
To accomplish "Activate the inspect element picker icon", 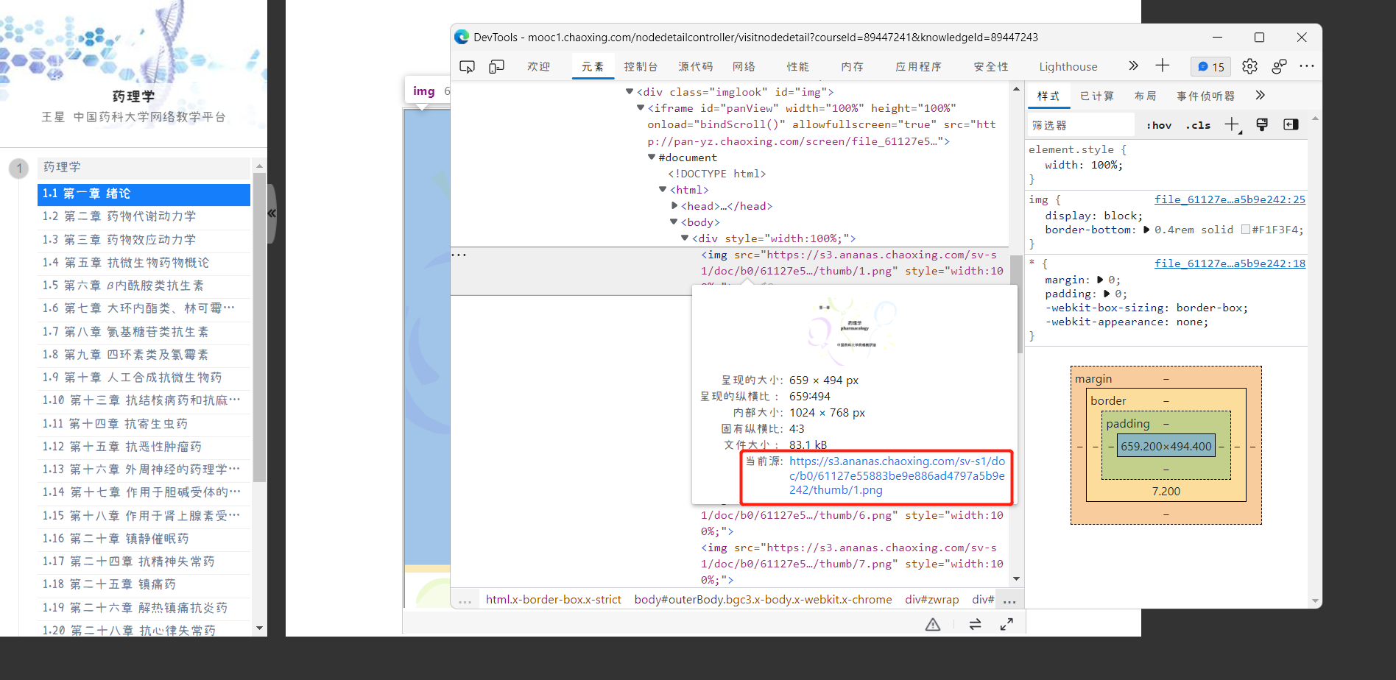I will (467, 66).
